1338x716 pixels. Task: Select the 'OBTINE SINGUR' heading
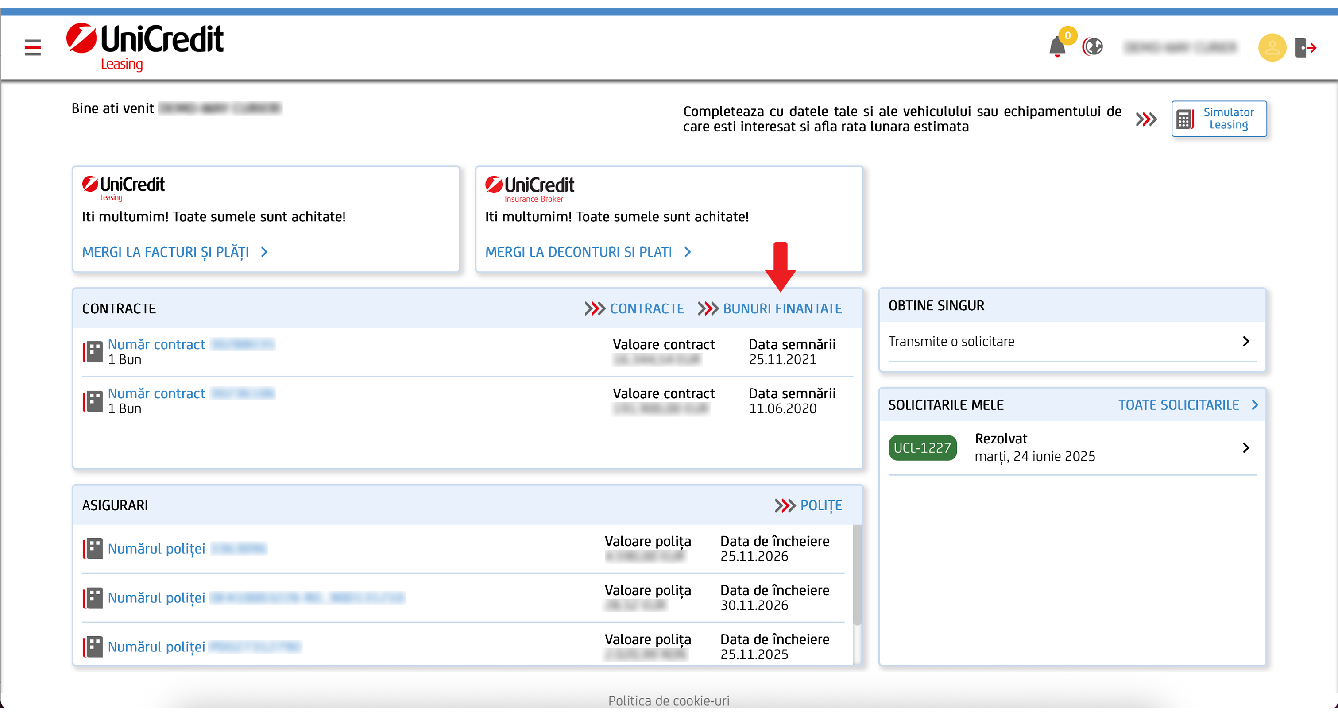[x=936, y=305]
